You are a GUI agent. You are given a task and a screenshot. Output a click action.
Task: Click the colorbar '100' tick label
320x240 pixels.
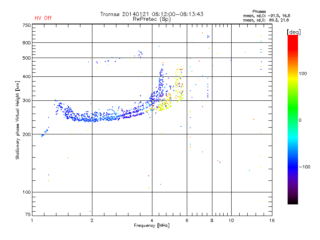(303, 74)
